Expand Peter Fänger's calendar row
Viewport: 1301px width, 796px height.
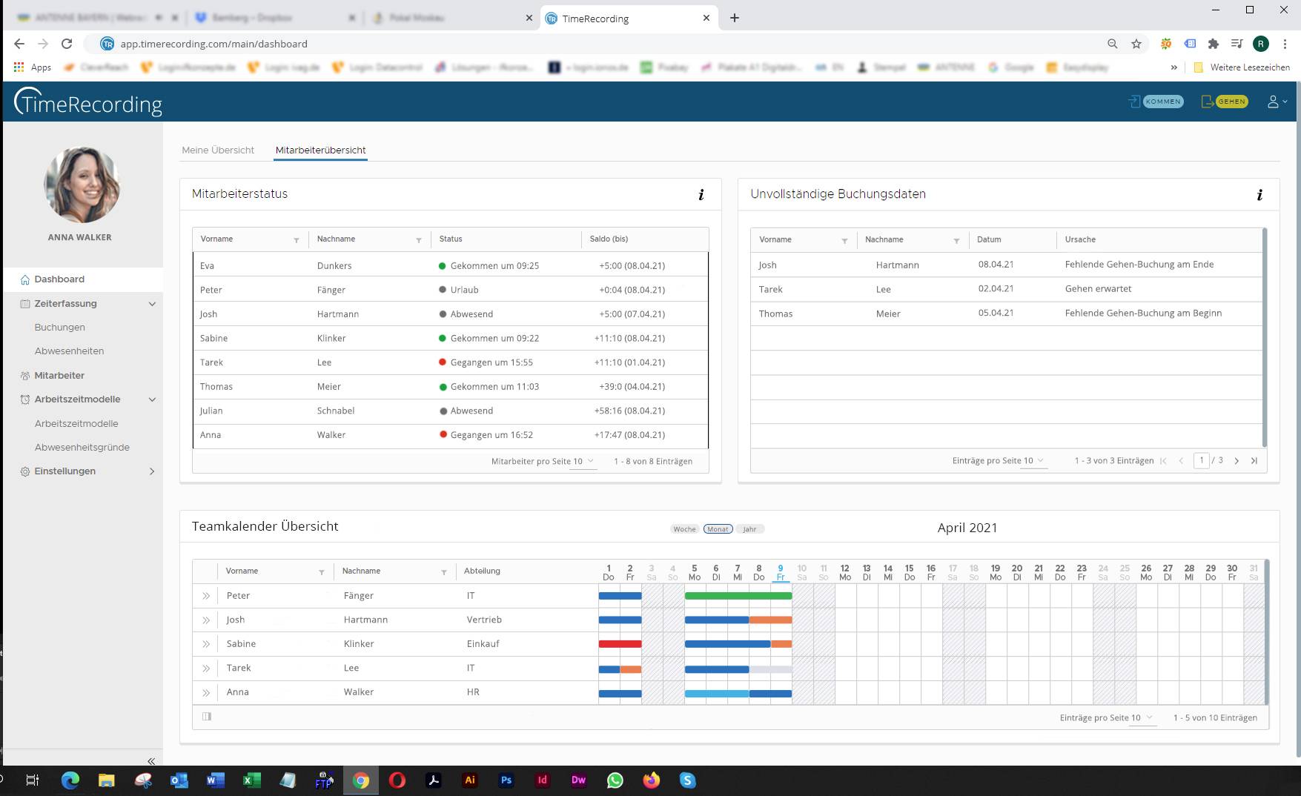206,596
